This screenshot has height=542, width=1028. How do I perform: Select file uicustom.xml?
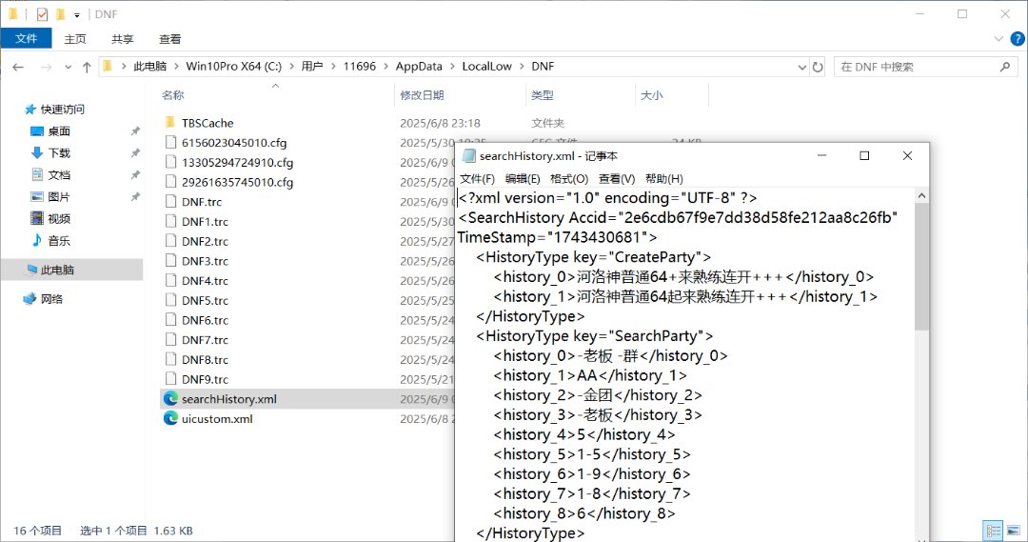[217, 418]
